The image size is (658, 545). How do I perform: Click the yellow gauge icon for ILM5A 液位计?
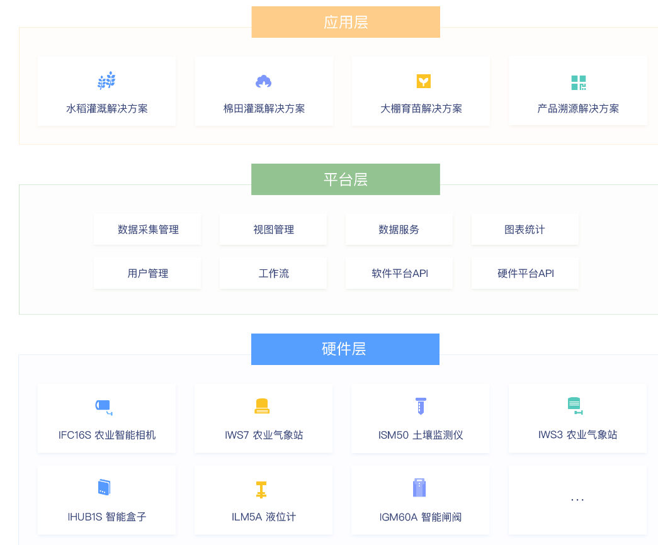(261, 490)
